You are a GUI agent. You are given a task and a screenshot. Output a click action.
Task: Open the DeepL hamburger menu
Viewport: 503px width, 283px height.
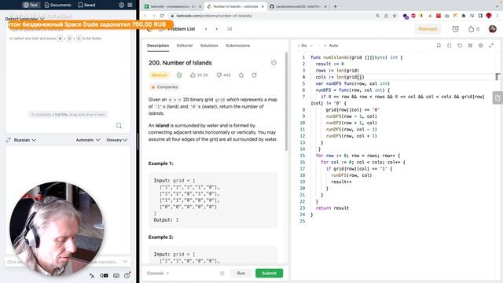(x=130, y=5)
